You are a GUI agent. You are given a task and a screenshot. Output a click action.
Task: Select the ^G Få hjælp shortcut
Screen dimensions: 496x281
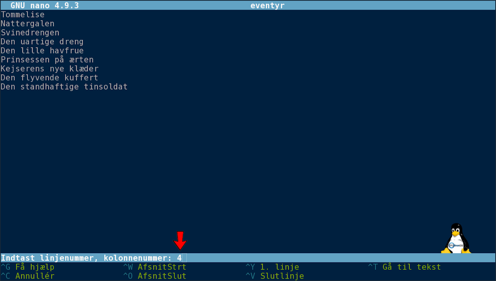pyautogui.click(x=28, y=267)
